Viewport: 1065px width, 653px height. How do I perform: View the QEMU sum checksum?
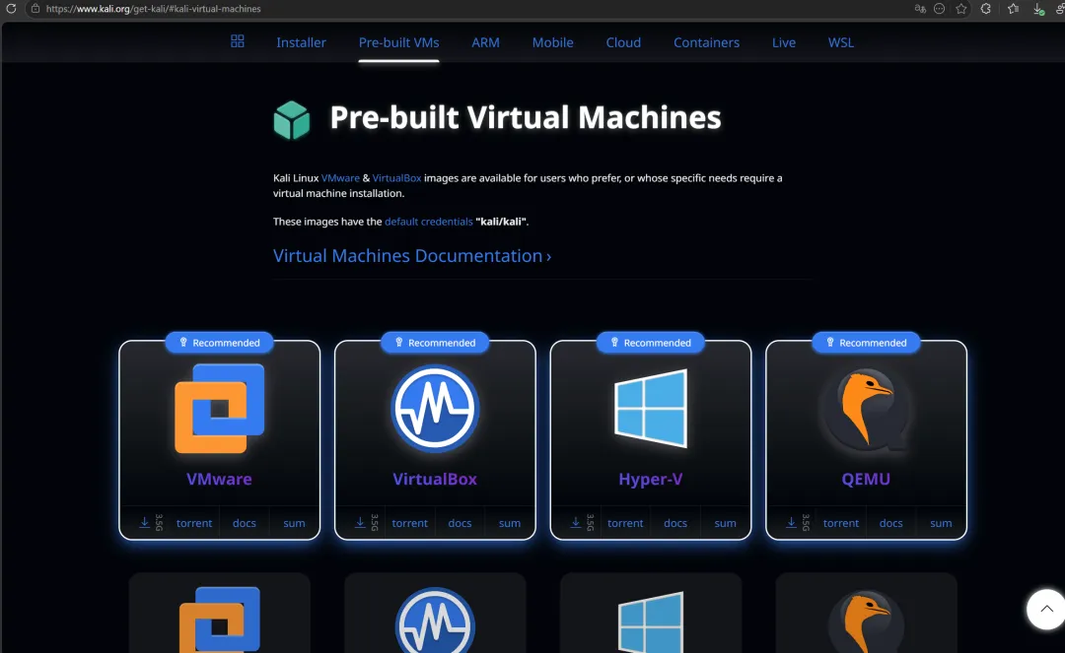(941, 523)
